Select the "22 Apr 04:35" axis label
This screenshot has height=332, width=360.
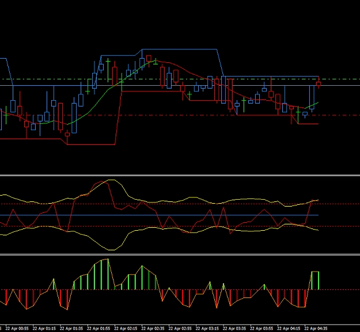316,329
